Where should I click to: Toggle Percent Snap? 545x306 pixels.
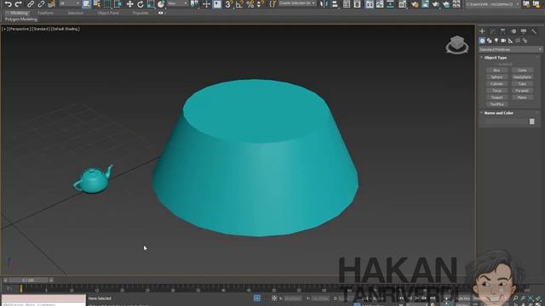click(x=250, y=3)
